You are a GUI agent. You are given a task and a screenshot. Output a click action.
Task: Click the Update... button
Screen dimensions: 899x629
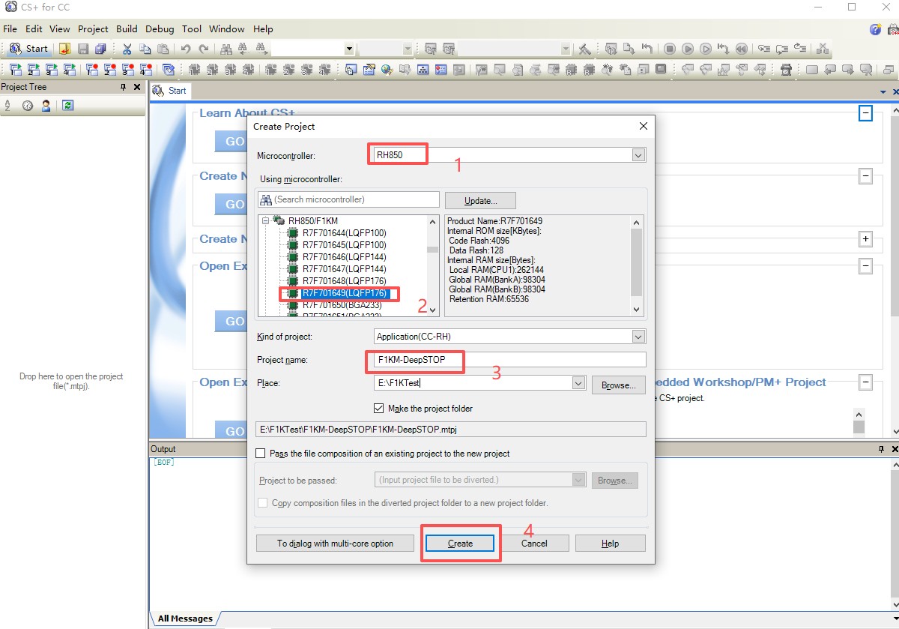tap(480, 201)
